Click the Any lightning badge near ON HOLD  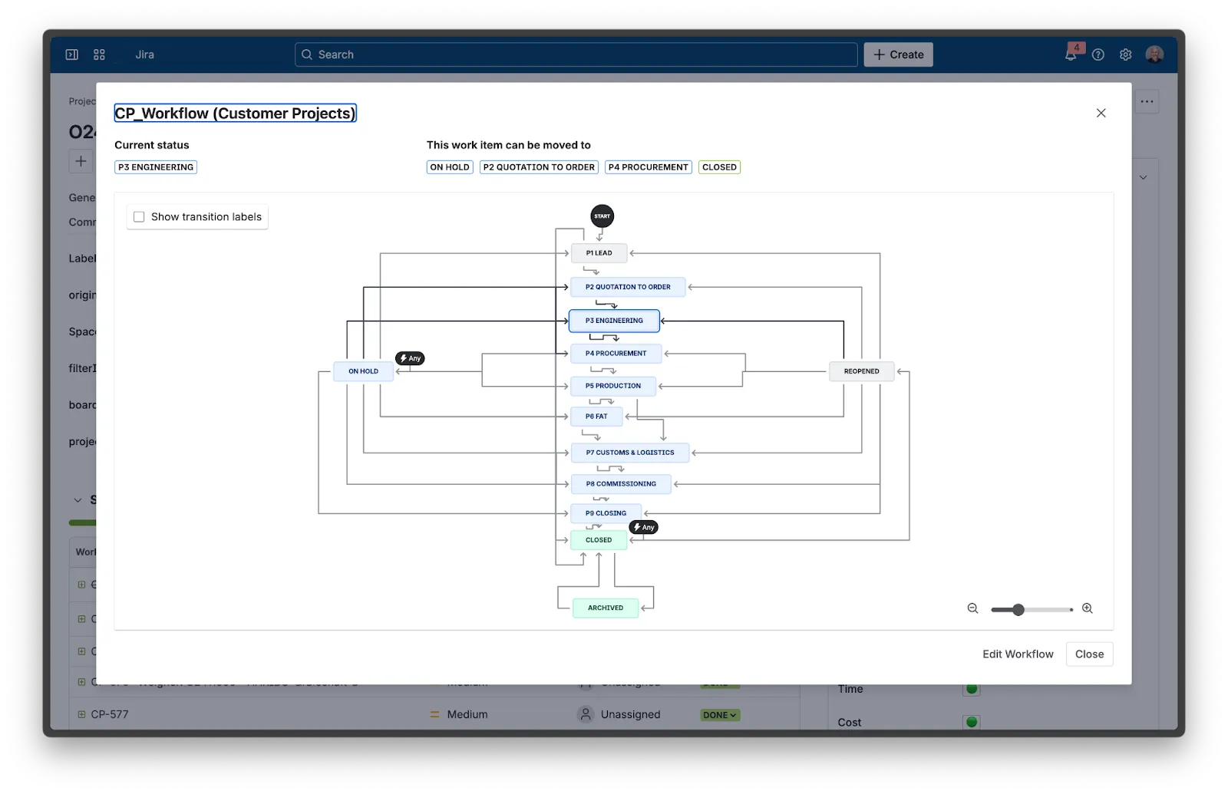tap(411, 357)
